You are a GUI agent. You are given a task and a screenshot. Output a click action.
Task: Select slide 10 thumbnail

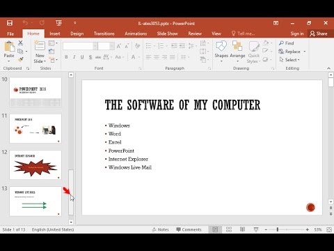[35, 92]
